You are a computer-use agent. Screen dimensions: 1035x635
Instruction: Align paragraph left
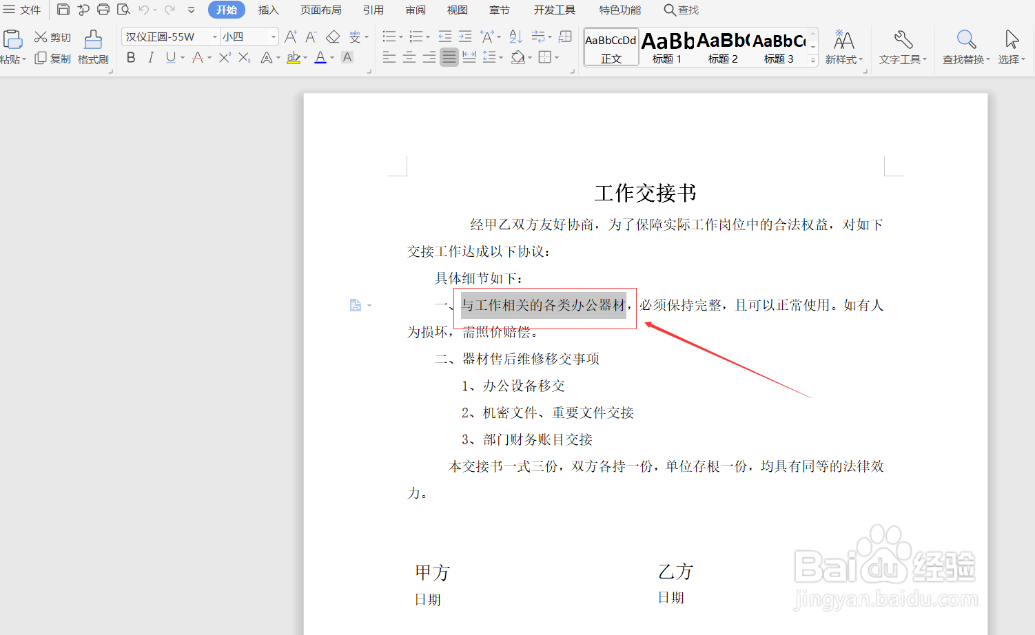(389, 57)
